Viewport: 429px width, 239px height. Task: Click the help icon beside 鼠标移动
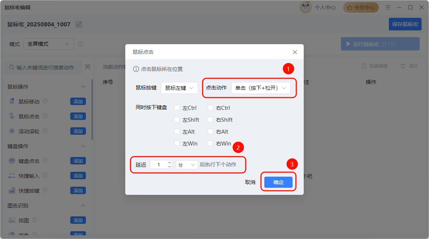(45, 101)
